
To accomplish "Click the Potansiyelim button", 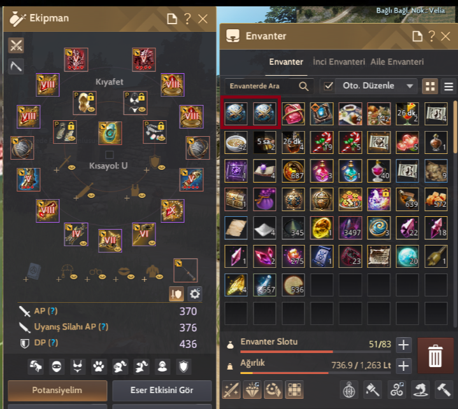I will point(57,391).
